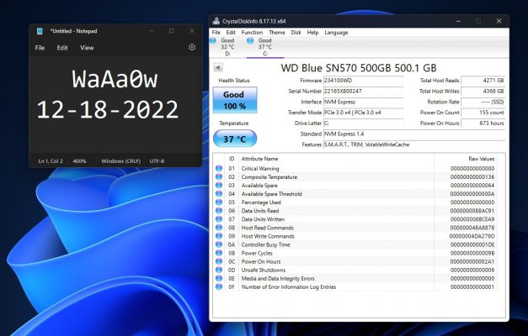
Task: Click the Notepad app icon in title bar
Action: coord(40,31)
